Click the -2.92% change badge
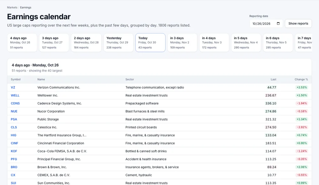This screenshot has width=319, height=185. click(x=302, y=127)
